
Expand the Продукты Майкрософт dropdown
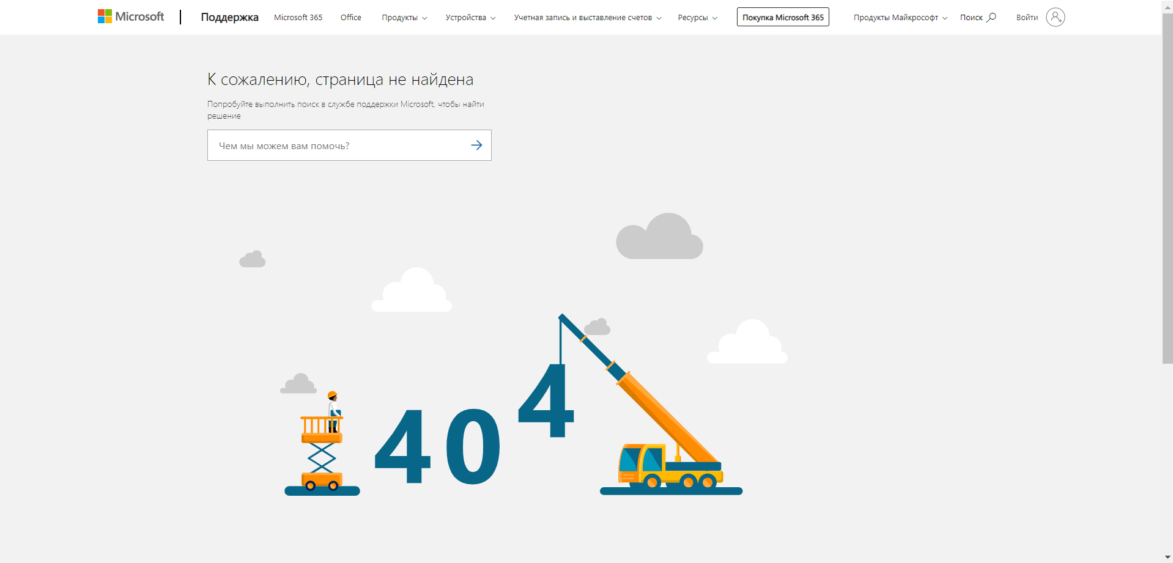[x=900, y=17]
